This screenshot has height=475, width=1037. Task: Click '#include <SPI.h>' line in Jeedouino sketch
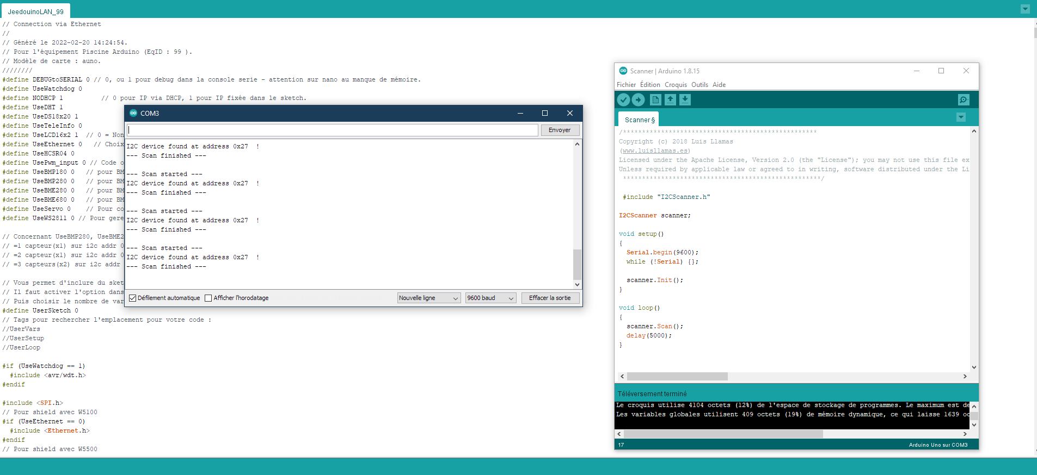(x=33, y=403)
